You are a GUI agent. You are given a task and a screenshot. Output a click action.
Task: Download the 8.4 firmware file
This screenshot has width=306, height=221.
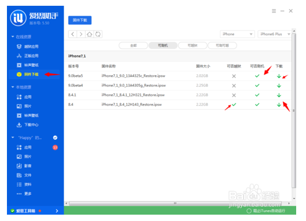[279, 105]
